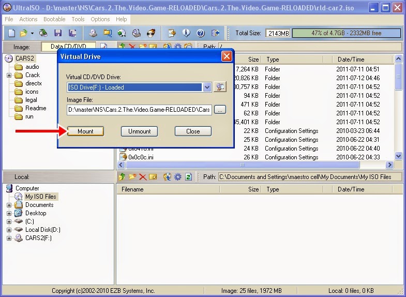Image resolution: width=406 pixels, height=297 pixels.
Task: Click New folder icon in Local toolbar
Action: (x=132, y=177)
